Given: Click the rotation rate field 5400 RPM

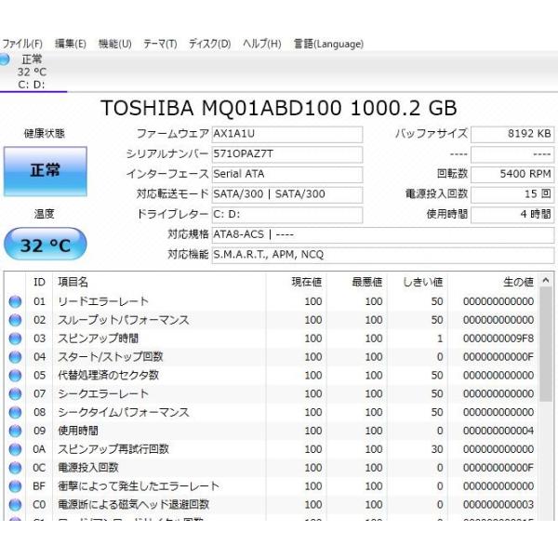Looking at the screenshot, I should point(512,175).
